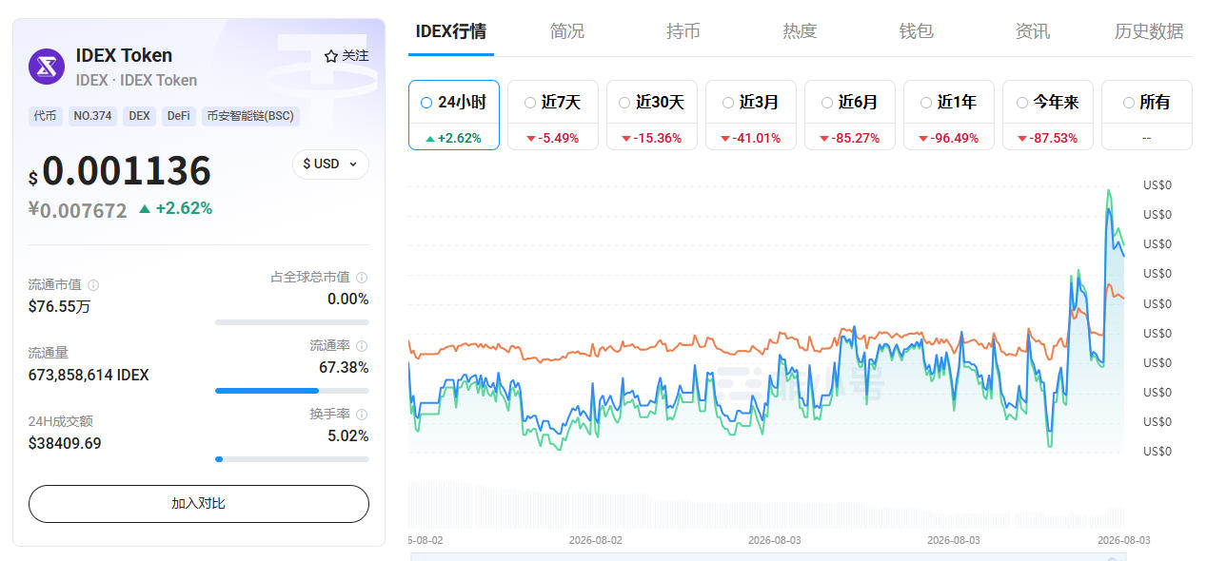Click the yuan price ¥0.007672

(x=77, y=210)
